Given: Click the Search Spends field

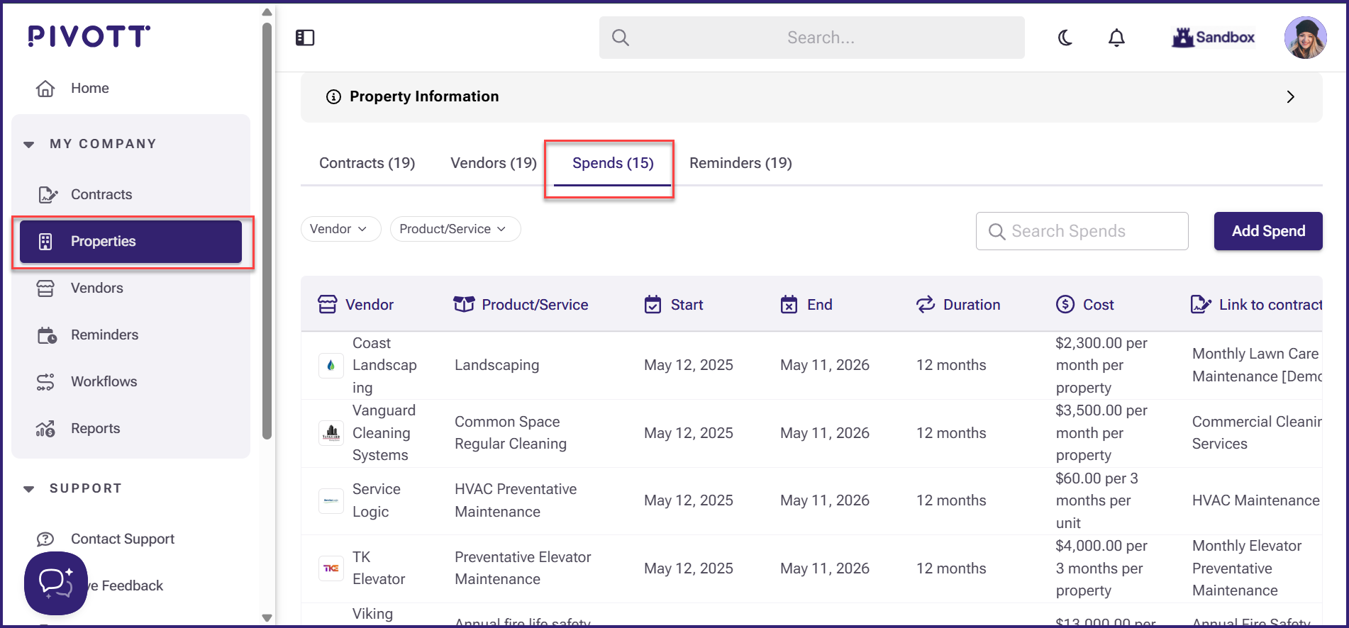Looking at the screenshot, I should coord(1082,231).
